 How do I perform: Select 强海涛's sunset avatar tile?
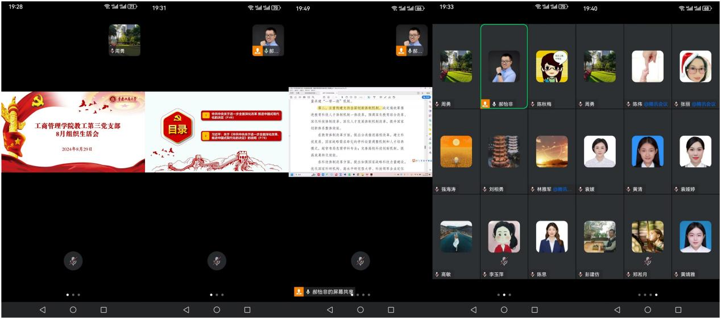click(x=456, y=152)
